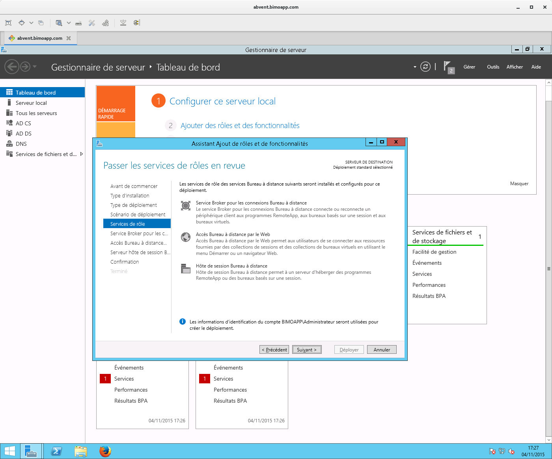This screenshot has height=459, width=552.
Task: Click the Suivant button in the wizard
Action: tap(307, 349)
